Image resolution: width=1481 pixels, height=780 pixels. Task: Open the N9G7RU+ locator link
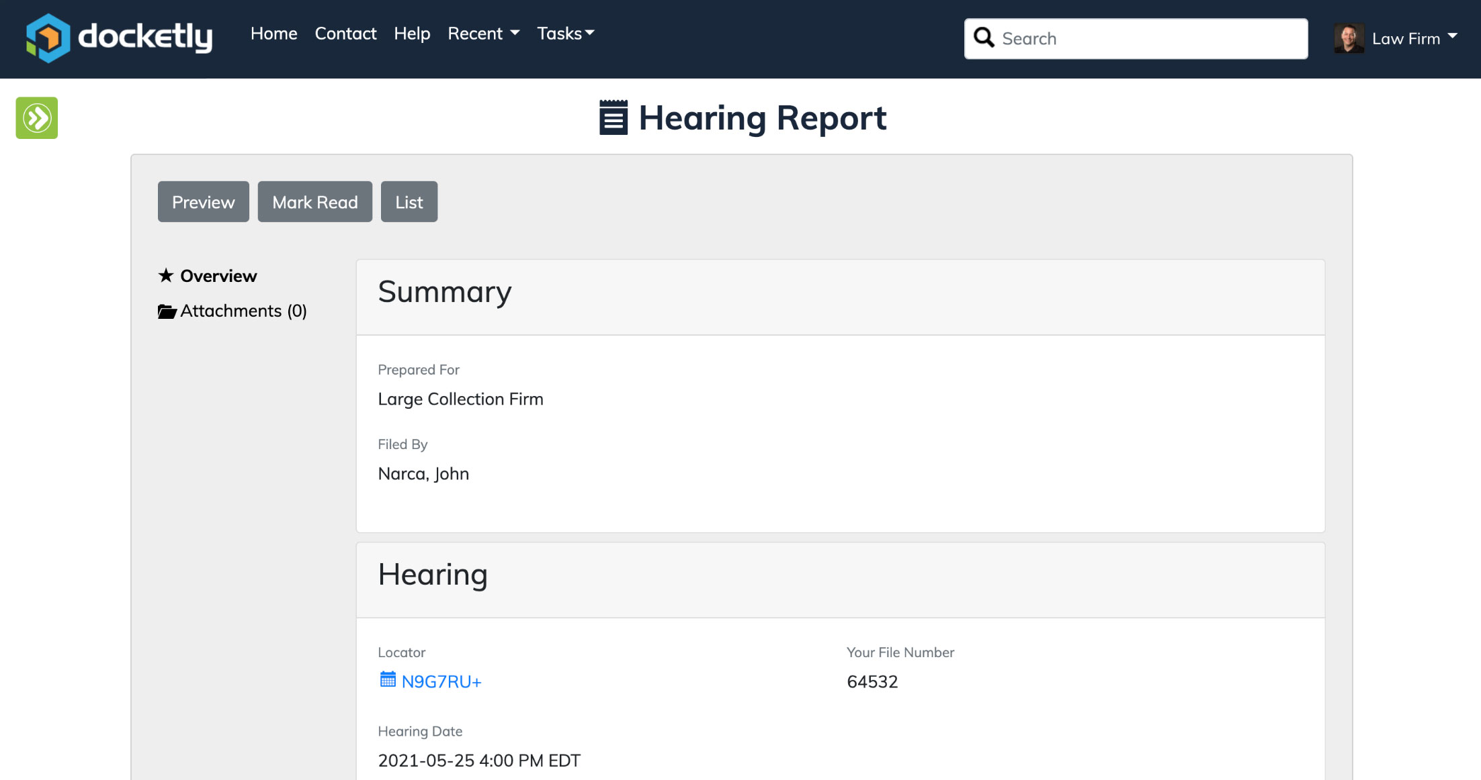pos(441,681)
